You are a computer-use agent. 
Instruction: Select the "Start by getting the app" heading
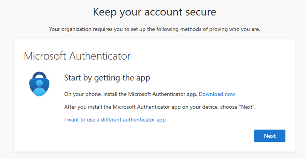click(x=107, y=78)
